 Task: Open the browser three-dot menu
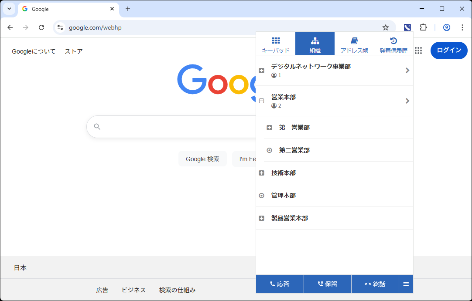coord(462,27)
